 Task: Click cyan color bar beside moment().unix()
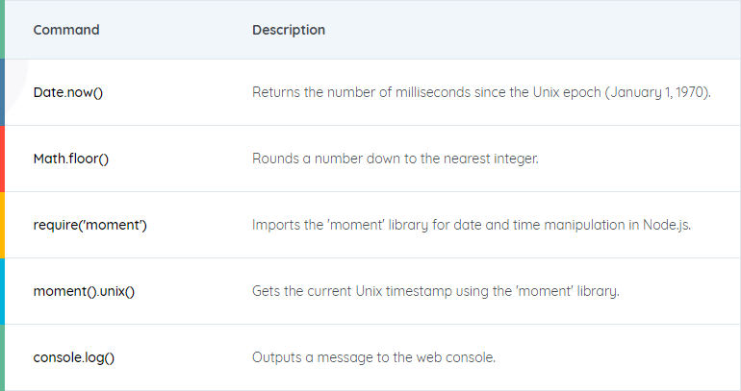coord(2,291)
